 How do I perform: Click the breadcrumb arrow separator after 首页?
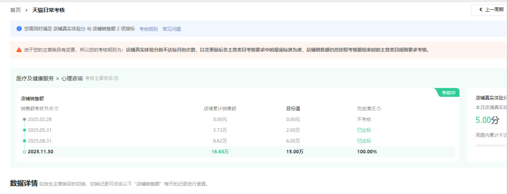click(26, 10)
